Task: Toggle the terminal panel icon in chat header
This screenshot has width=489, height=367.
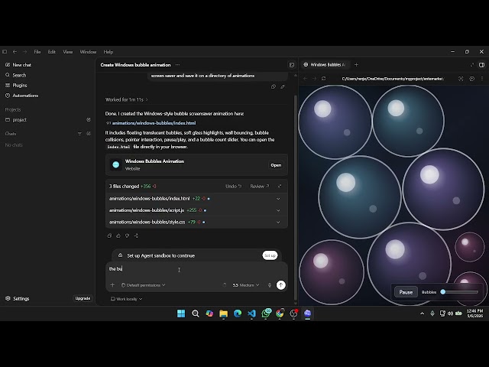Action: (x=292, y=65)
